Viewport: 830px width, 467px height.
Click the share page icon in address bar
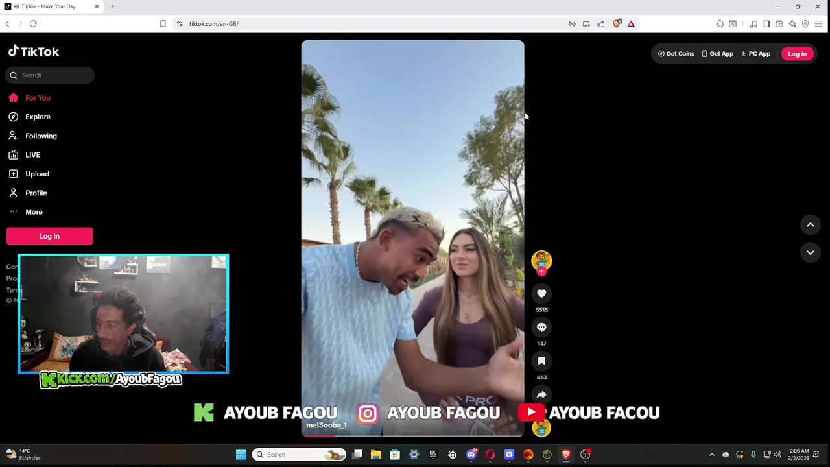coord(600,24)
